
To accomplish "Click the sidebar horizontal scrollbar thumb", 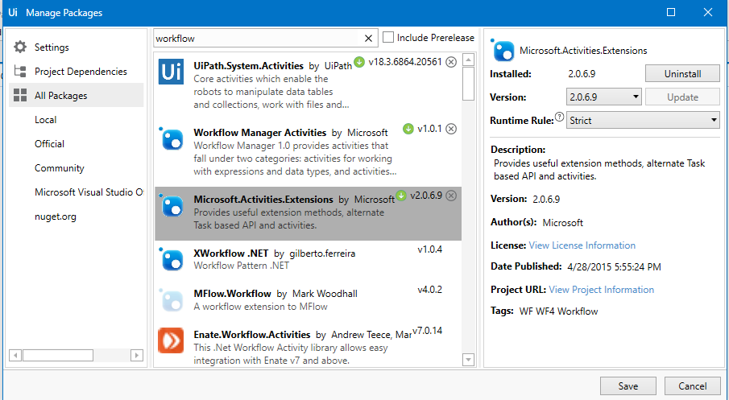I will [58, 355].
